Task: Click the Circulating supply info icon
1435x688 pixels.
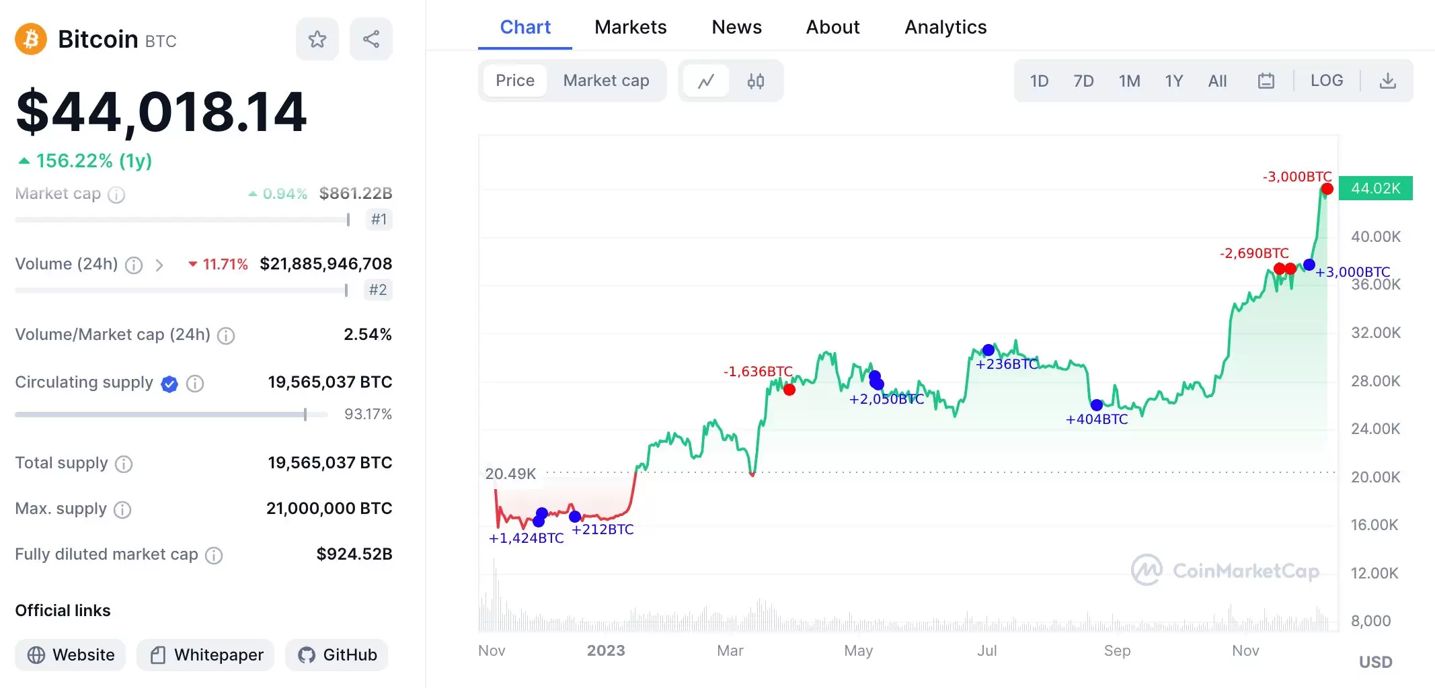Action: click(x=195, y=383)
